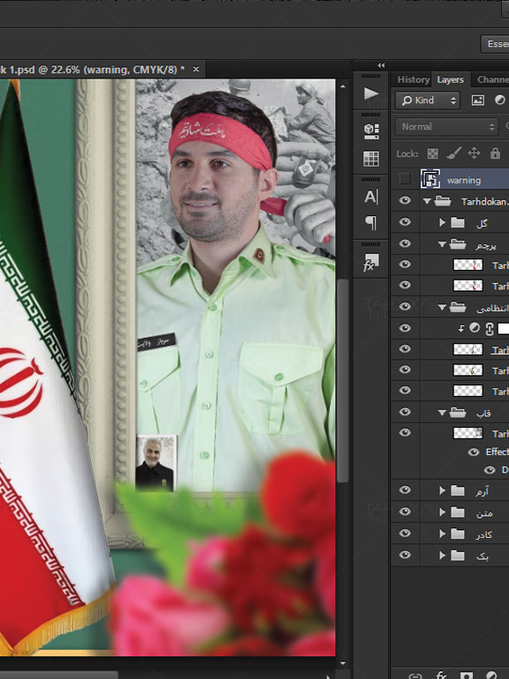The image size is (509, 679).
Task: Lock image pixels brush icon
Action: [453, 153]
